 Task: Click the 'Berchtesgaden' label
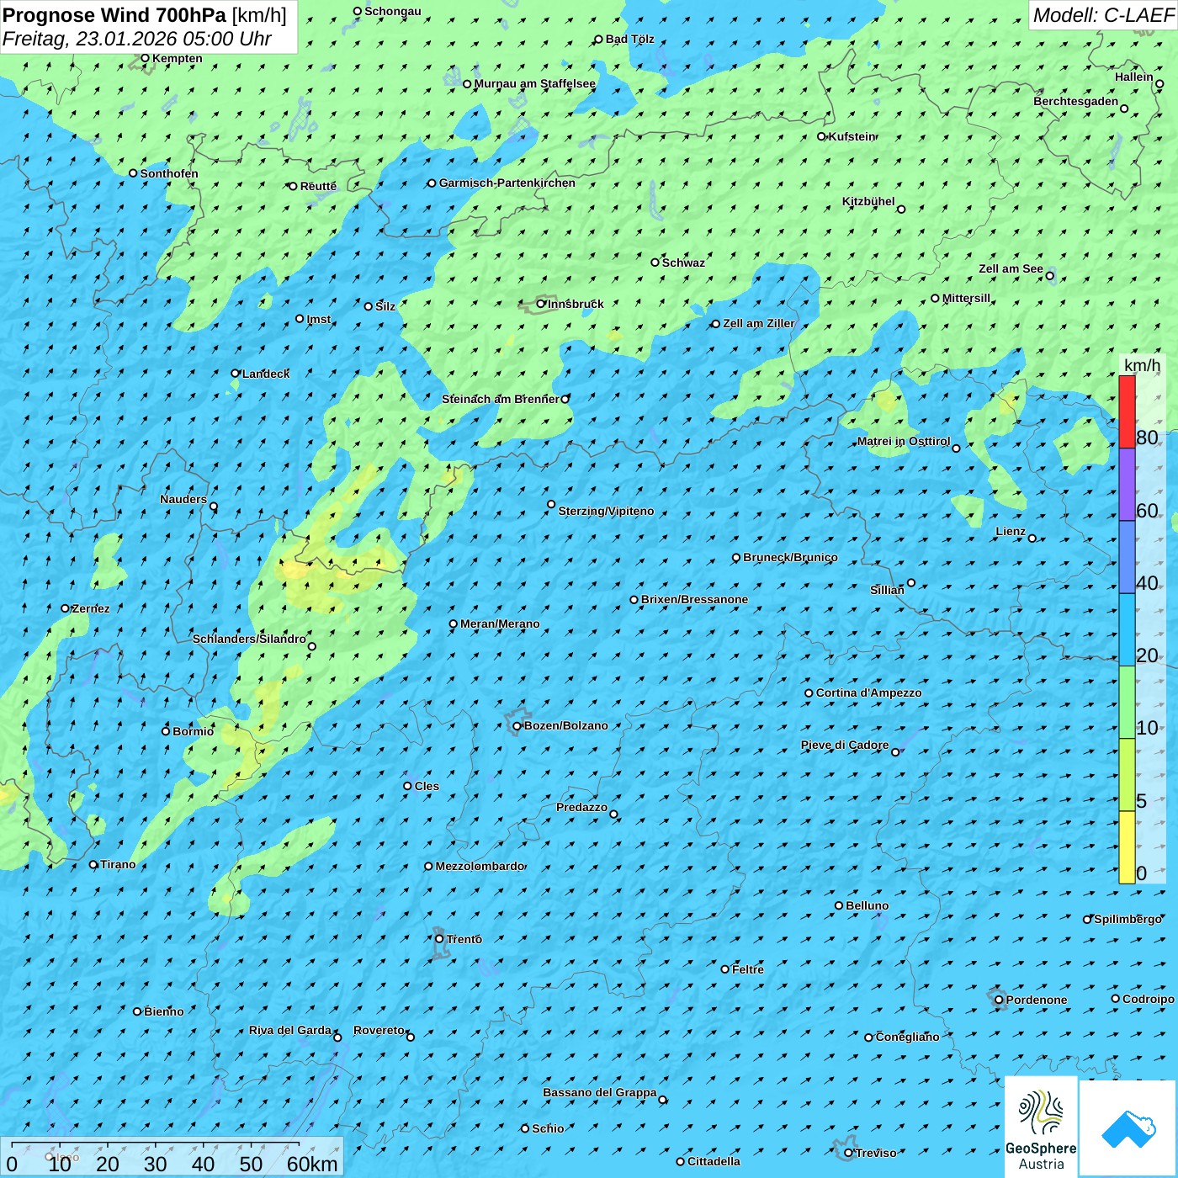[1076, 101]
